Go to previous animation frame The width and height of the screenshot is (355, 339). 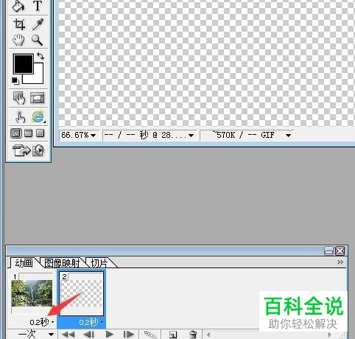click(88, 335)
